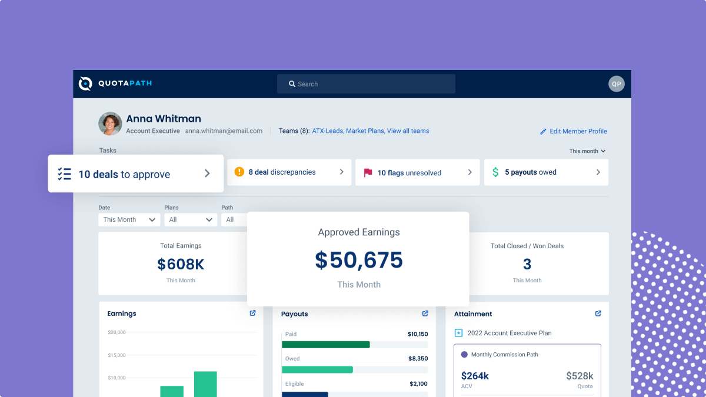The image size is (706, 397).
Task: Open the Date filter This Month dropdown
Action: (x=129, y=219)
